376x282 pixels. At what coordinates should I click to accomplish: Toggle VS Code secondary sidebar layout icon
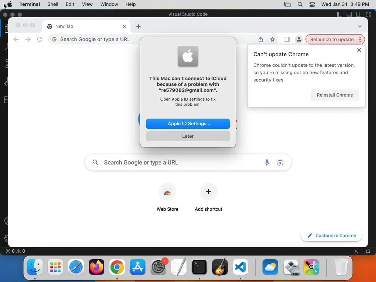coord(359,14)
